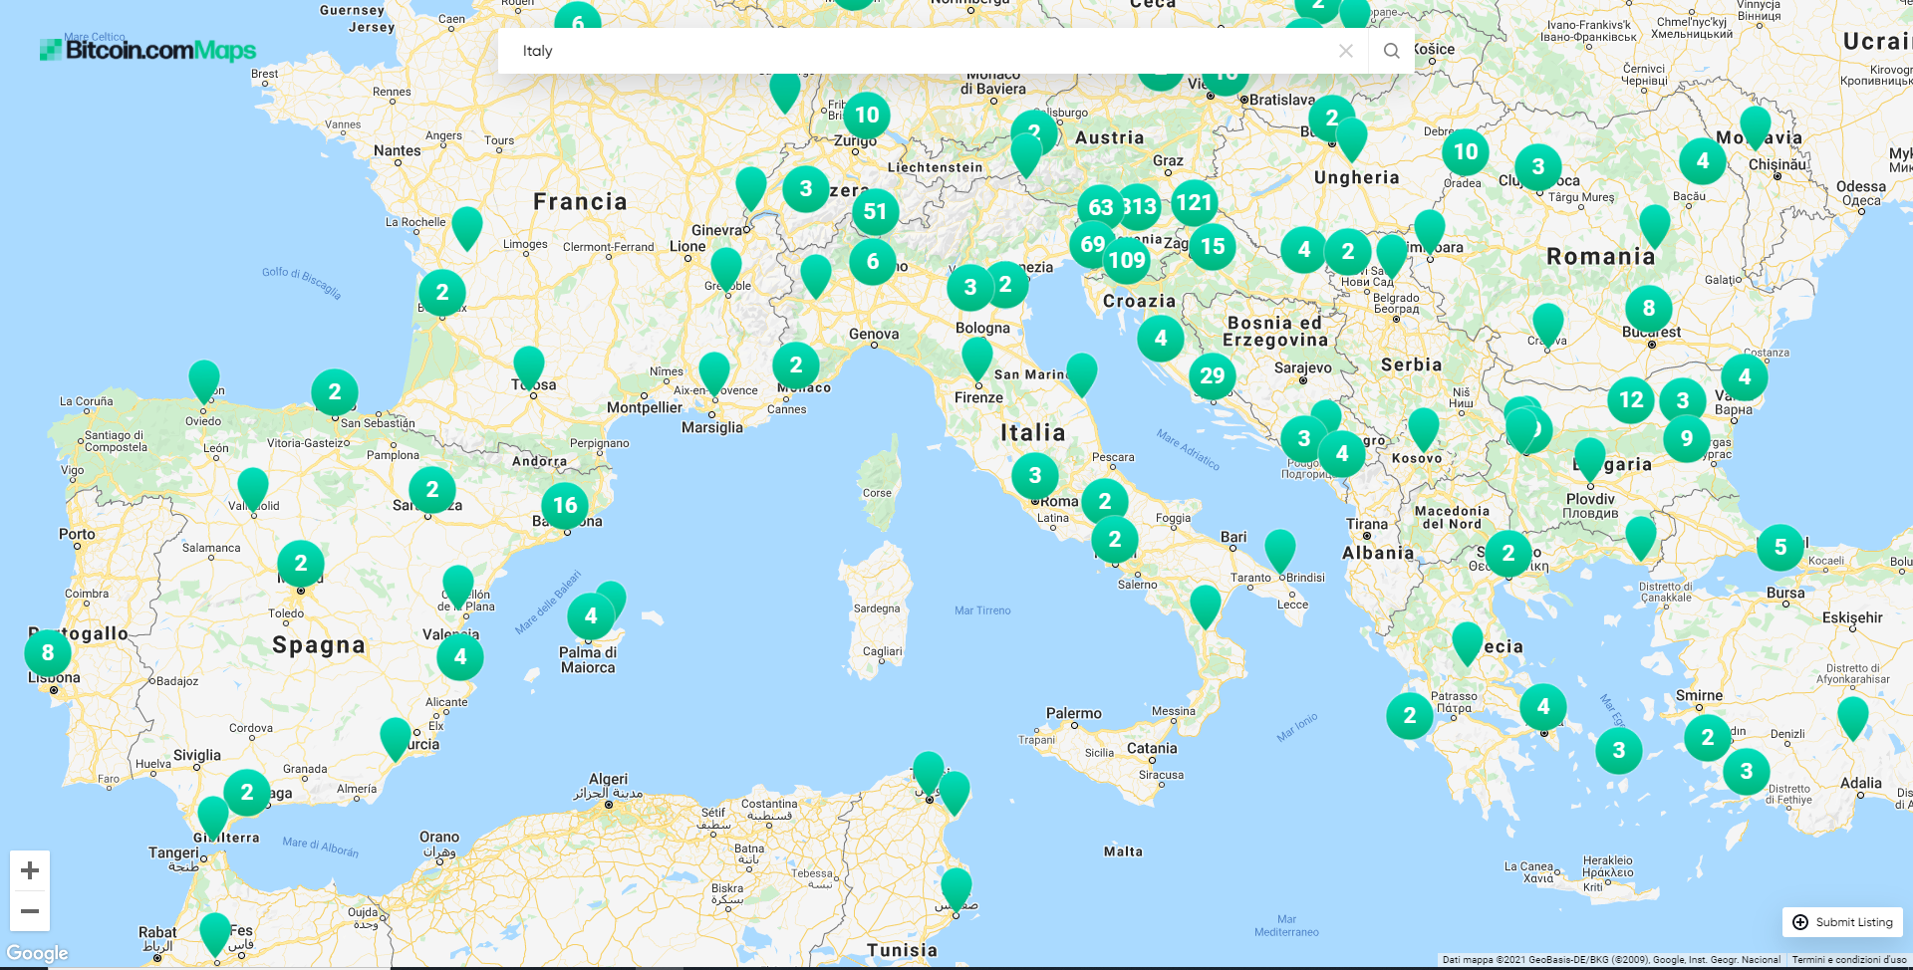Open the 12 cluster in Bulgaria
This screenshot has width=1913, height=970.
pyautogui.click(x=1631, y=399)
